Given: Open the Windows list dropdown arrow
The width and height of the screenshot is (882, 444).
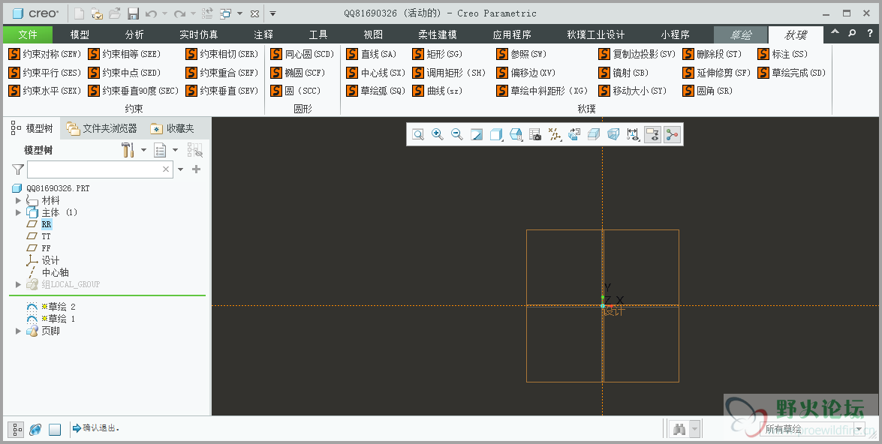Looking at the screenshot, I should pyautogui.click(x=240, y=13).
